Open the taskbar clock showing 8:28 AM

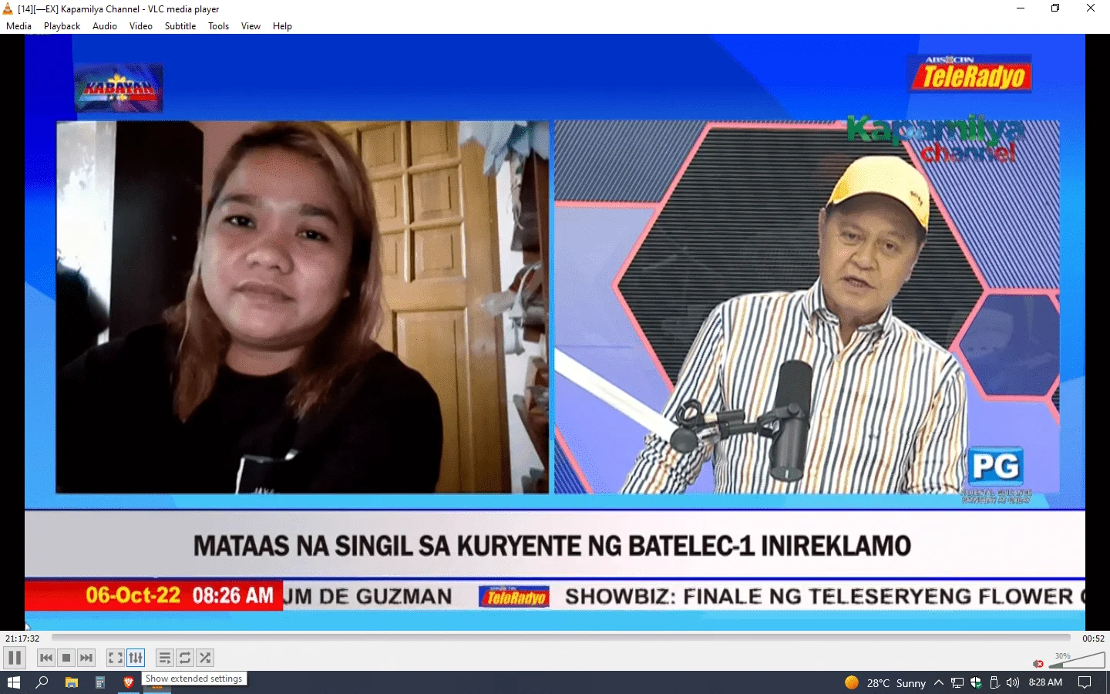[1045, 682]
